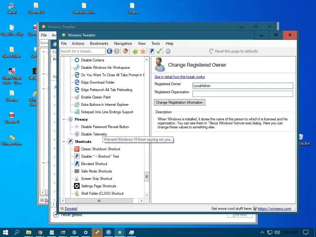Click the Add bookmark star with plus

coord(135,52)
